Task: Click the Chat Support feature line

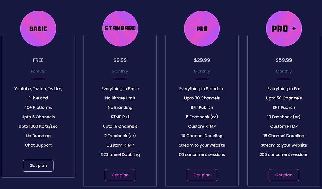Action: click(38, 145)
